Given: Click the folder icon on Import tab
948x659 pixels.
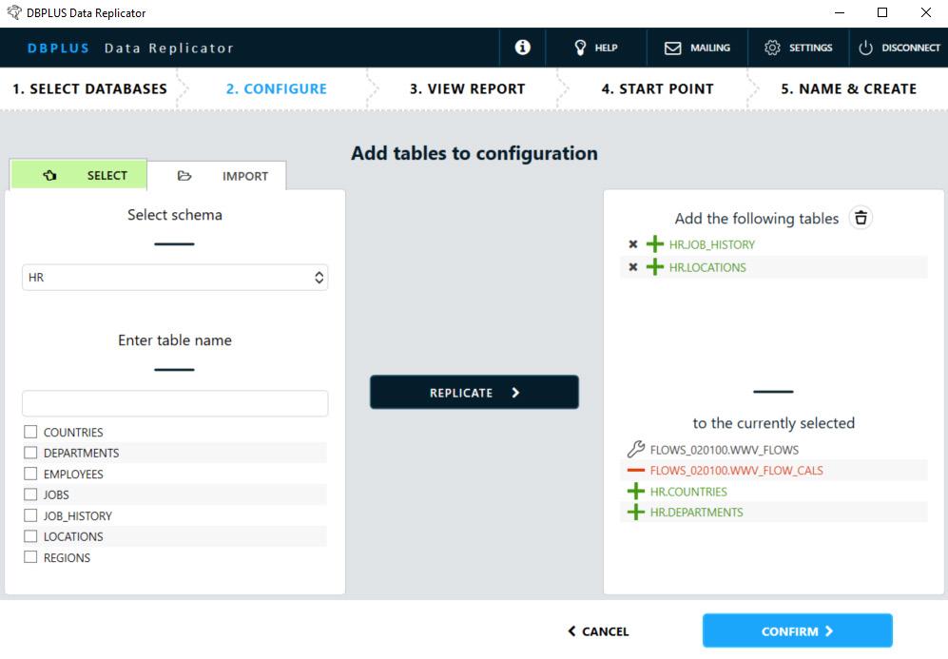Looking at the screenshot, I should 184,176.
